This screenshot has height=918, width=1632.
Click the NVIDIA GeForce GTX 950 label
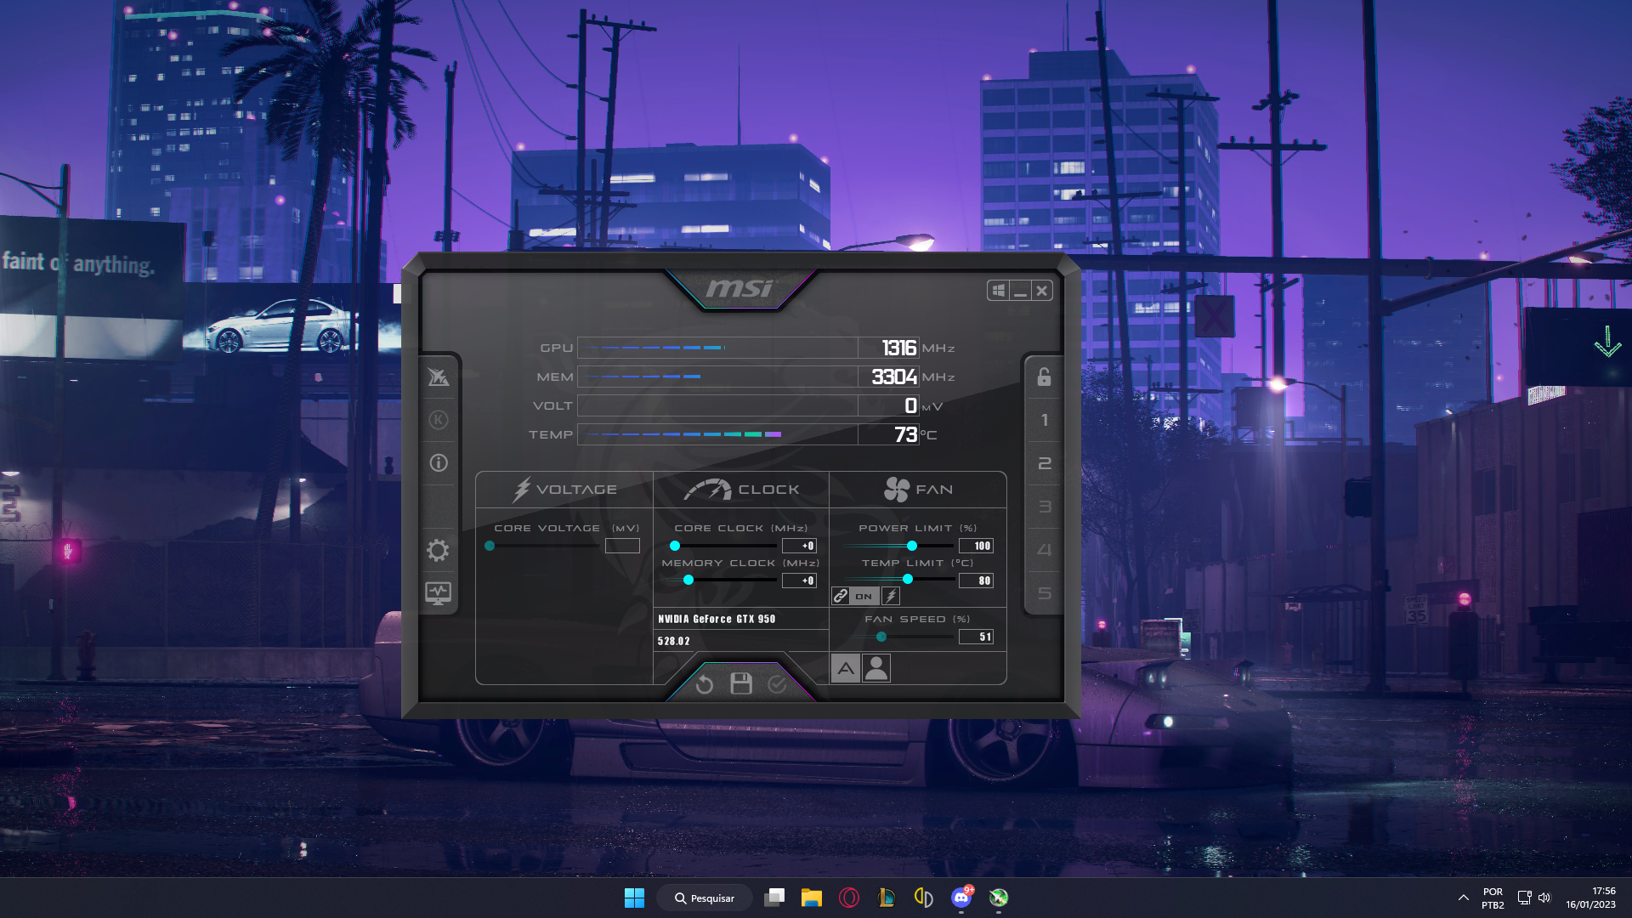(717, 619)
